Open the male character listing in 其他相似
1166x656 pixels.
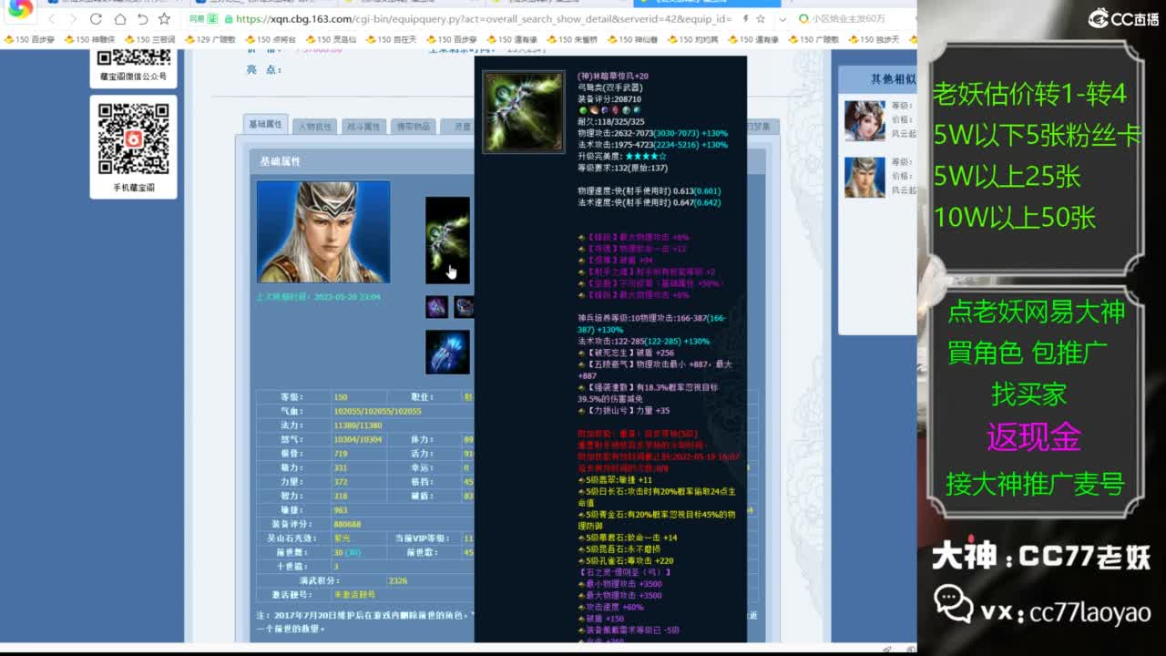[x=864, y=177]
